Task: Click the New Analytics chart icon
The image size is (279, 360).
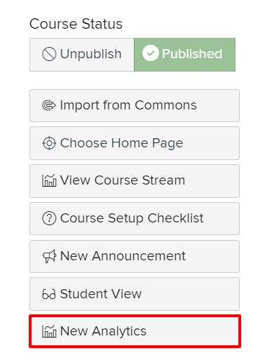Action: [49, 331]
